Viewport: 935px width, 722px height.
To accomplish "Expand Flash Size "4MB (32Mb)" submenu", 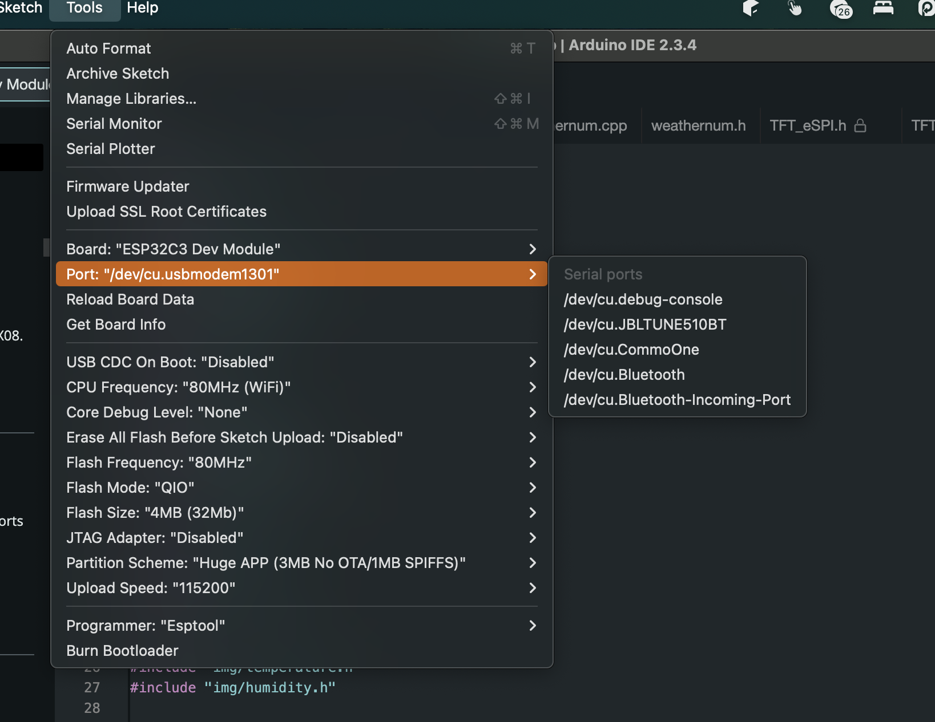I will click(302, 513).
